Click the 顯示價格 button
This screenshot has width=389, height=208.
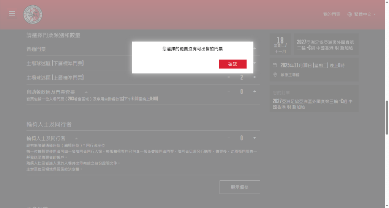tap(240, 187)
